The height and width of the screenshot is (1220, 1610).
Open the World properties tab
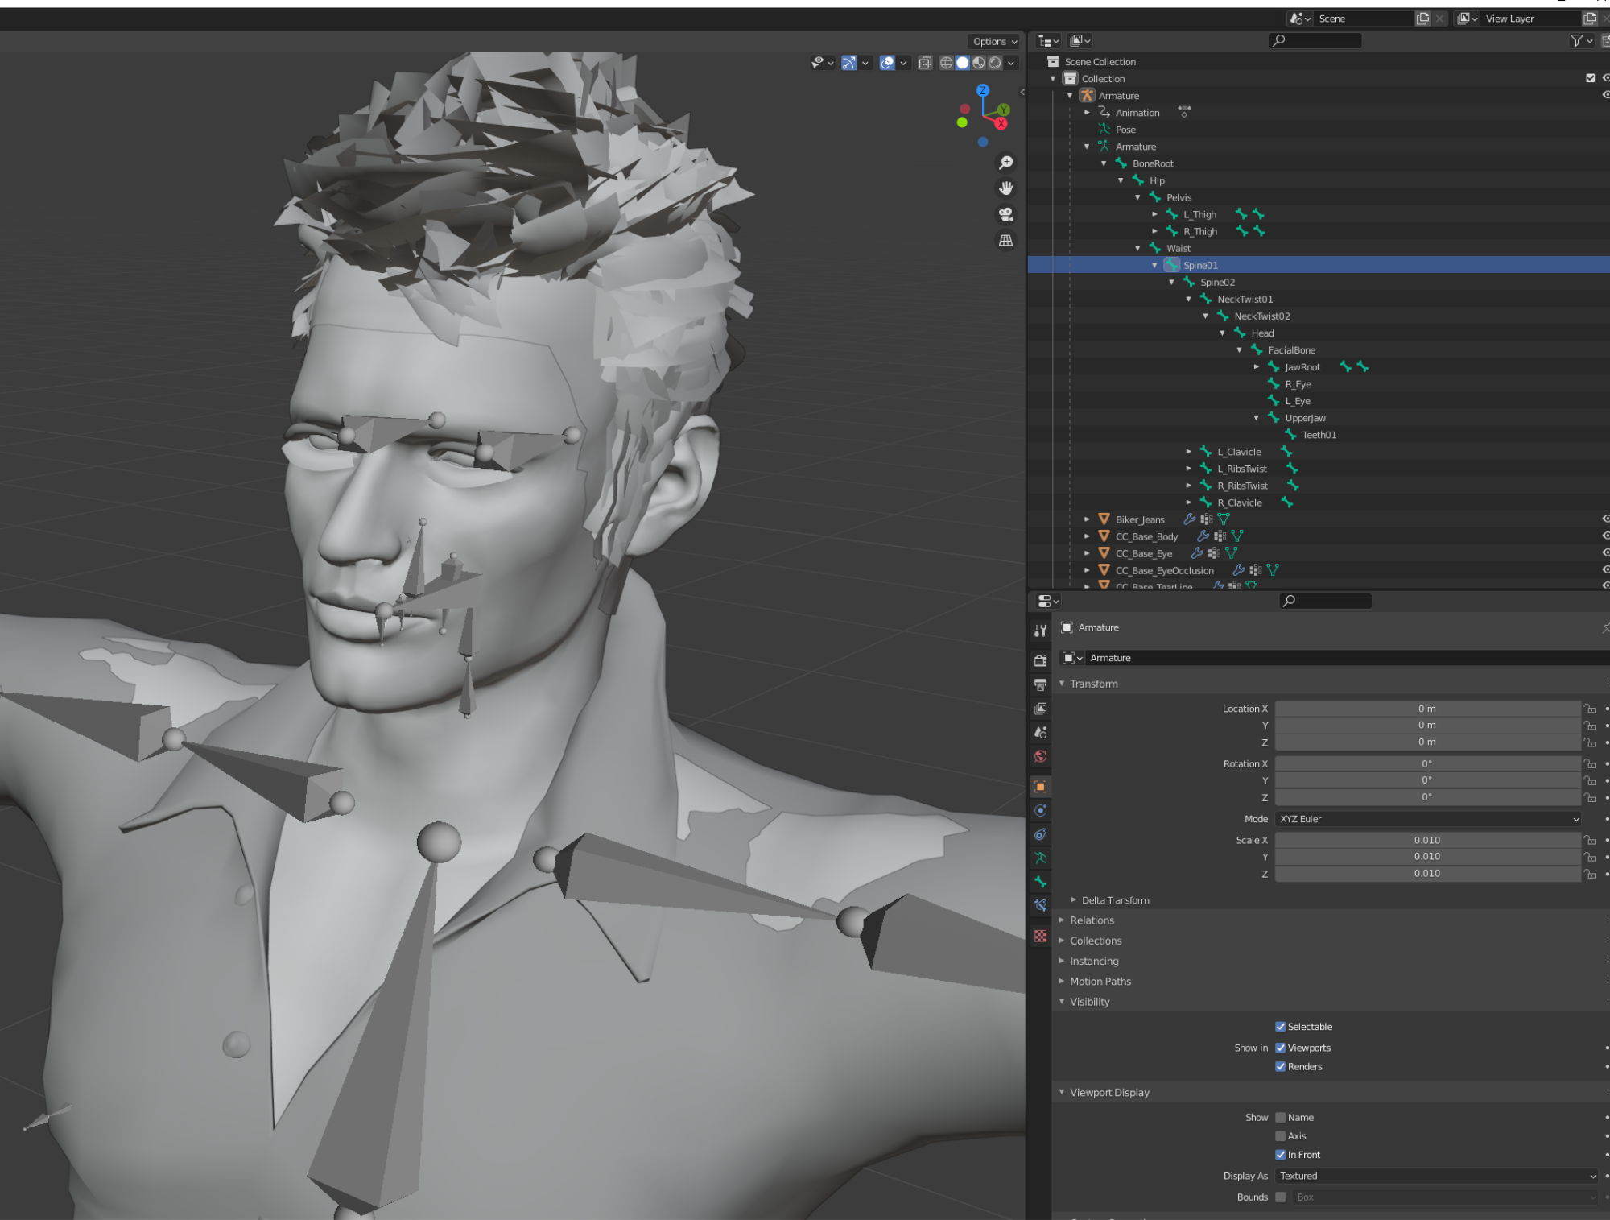coord(1040,756)
